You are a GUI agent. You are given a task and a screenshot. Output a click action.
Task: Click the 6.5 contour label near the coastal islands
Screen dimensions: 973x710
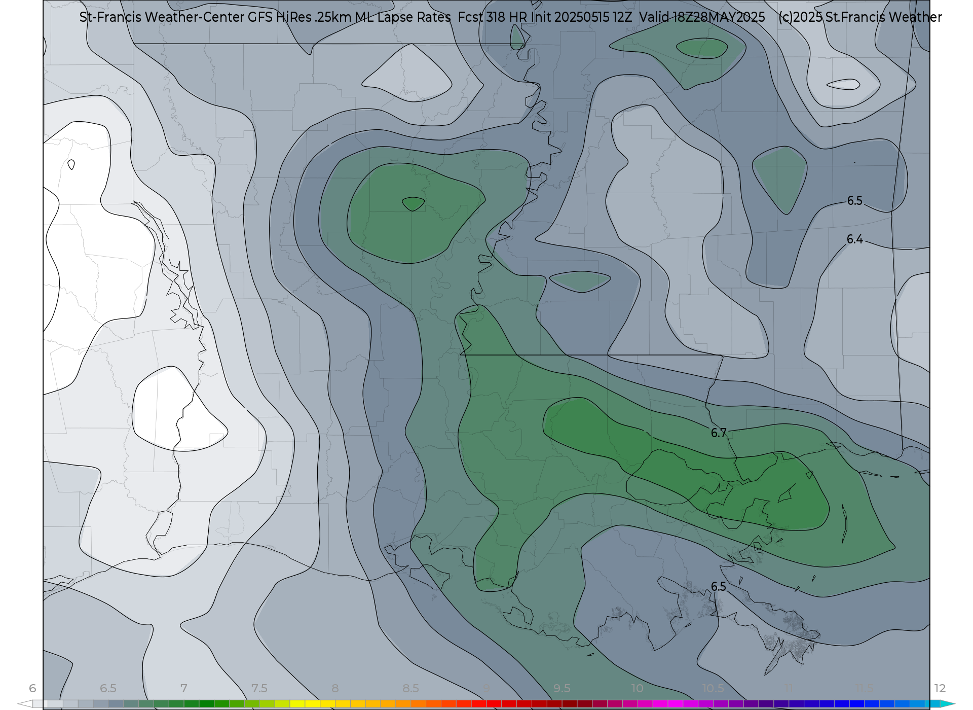[x=719, y=586]
